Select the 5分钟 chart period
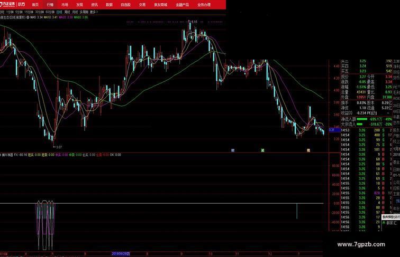The height and width of the screenshot is (257, 400). [19, 12]
